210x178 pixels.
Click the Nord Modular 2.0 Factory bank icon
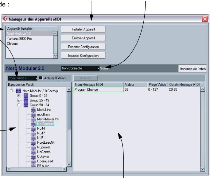[x=18, y=91]
